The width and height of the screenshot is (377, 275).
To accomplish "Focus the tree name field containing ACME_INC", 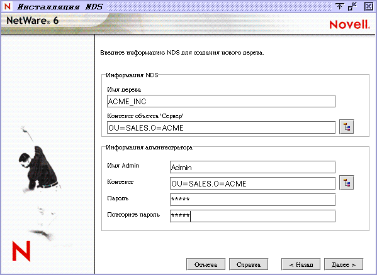I will tap(221, 101).
